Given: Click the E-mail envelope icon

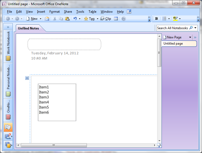Looking at the screenshot, I should [47, 19].
